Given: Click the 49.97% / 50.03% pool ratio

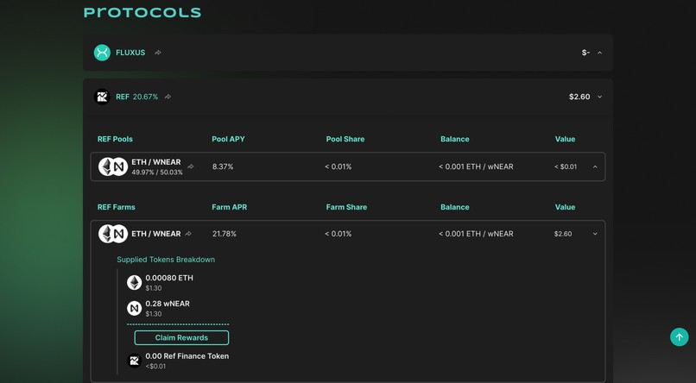Looking at the screenshot, I should [x=157, y=173].
